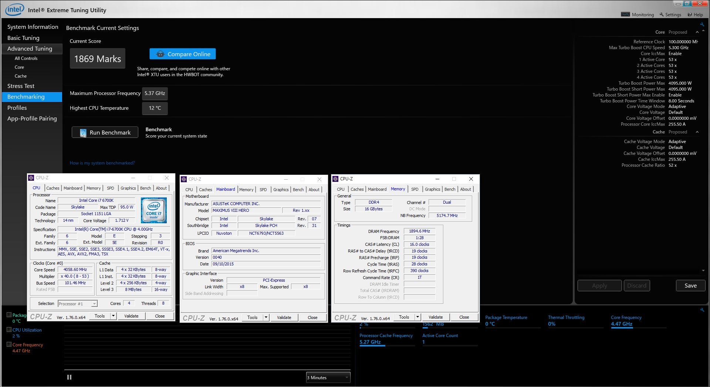Image resolution: width=710 pixels, height=387 pixels.
Task: Switch to About tab in Memory CPU-Z window
Action: (465, 189)
